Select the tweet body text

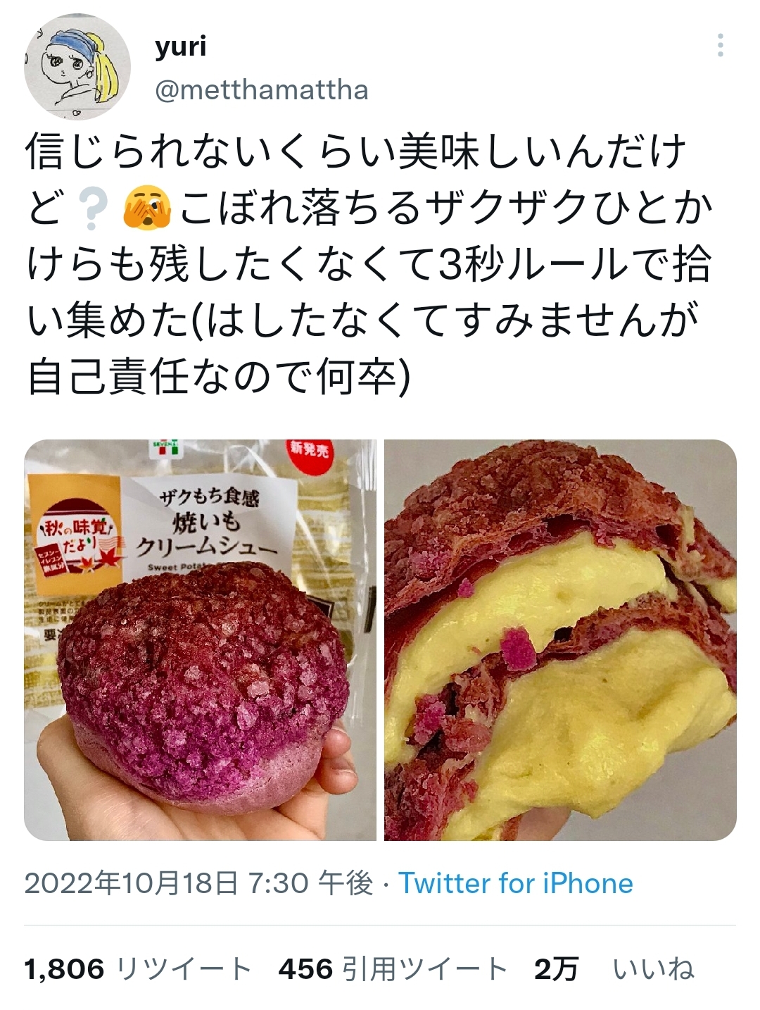click(369, 266)
